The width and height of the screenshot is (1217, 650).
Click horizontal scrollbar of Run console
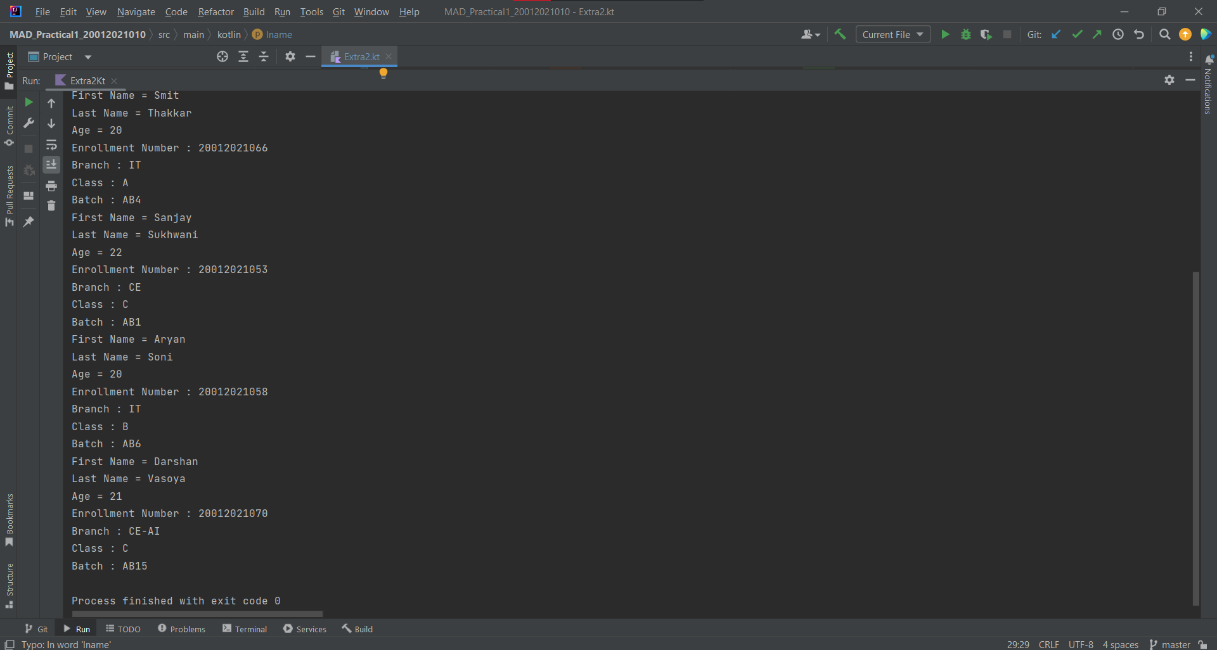click(x=197, y=614)
